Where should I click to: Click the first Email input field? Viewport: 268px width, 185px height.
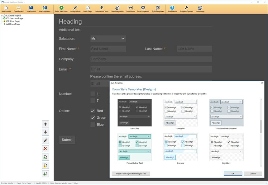coord(151,69)
